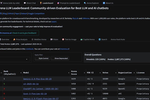Open the Dataset link
The image size is (150, 100).
pyautogui.click(x=24, y=13)
